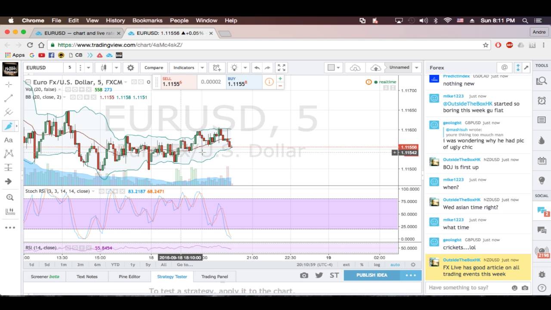Toggle ext extended hours
The height and width of the screenshot is (310, 551).
tap(347, 265)
